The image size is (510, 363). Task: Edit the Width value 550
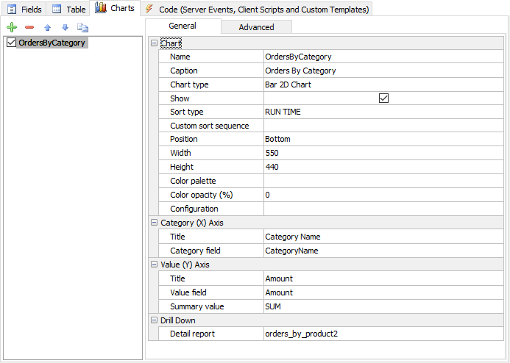tap(383, 153)
